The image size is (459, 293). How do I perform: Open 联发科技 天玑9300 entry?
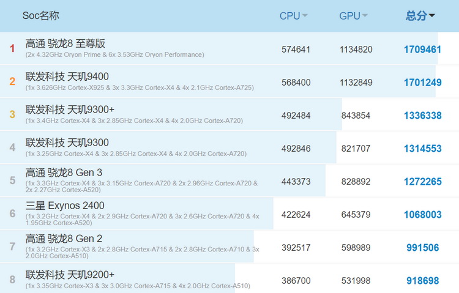pos(67,143)
